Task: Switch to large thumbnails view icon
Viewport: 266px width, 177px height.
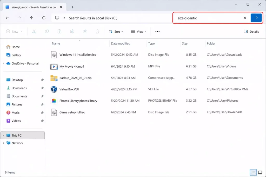Action: 260,173
